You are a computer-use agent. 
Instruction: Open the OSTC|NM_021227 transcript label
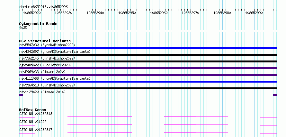coord(33,122)
